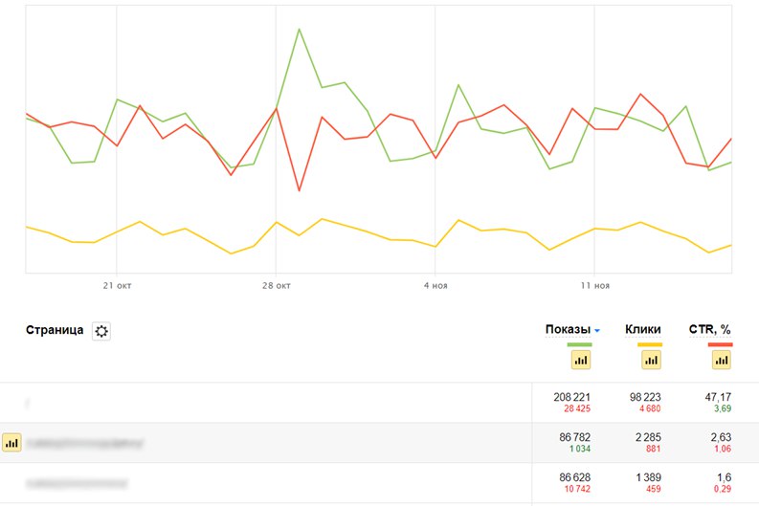Click yellow color bar under Клики
Screen dimensions: 759x506
[x=650, y=344]
